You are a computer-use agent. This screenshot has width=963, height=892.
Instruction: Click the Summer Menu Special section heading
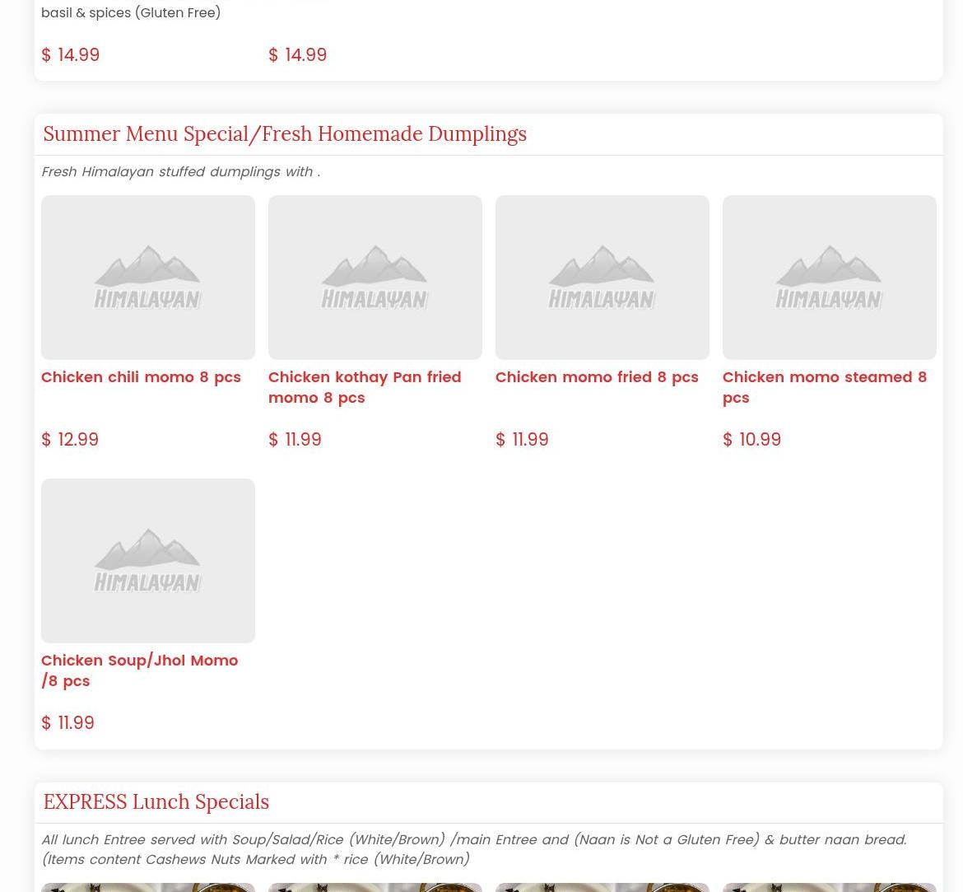coord(284,134)
